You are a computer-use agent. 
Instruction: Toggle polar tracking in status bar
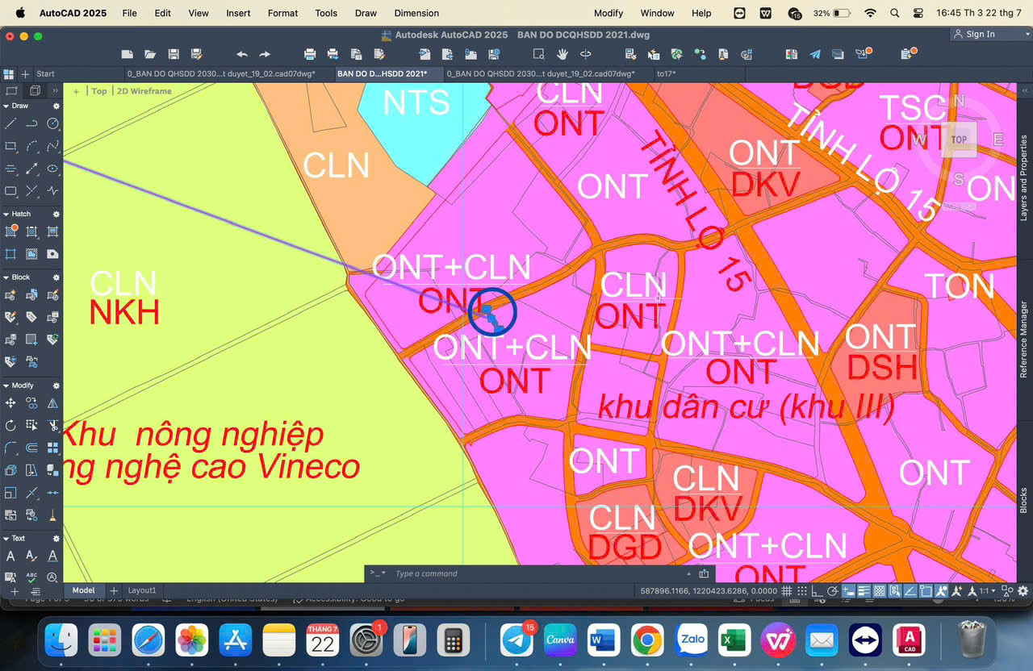[832, 591]
